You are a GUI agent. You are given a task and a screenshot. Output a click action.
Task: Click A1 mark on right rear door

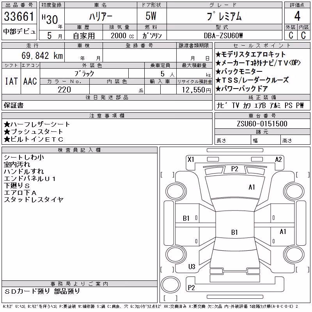[283, 232]
